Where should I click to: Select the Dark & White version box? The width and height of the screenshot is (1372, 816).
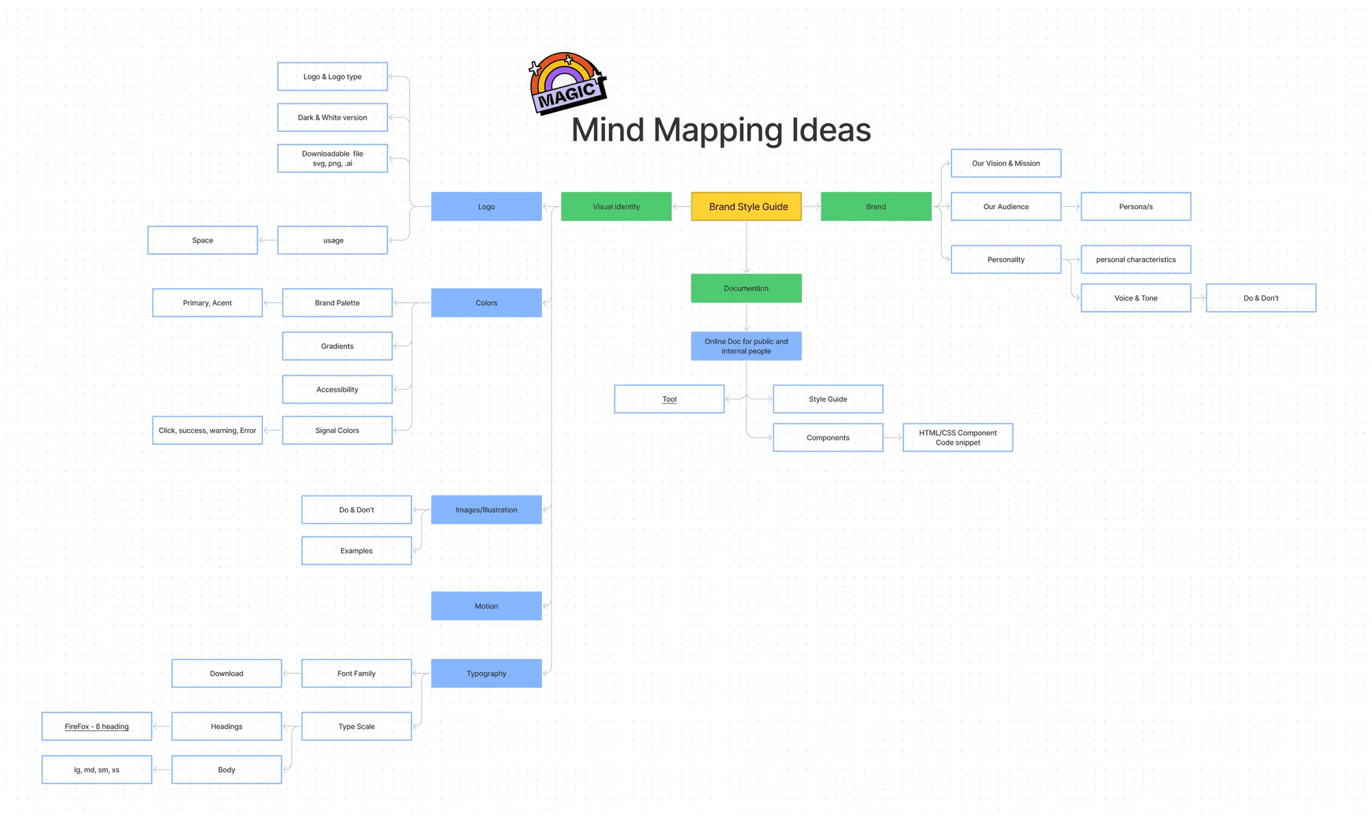point(333,117)
